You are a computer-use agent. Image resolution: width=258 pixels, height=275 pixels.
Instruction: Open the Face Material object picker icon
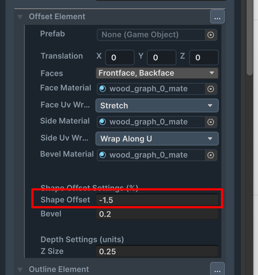(x=210, y=89)
